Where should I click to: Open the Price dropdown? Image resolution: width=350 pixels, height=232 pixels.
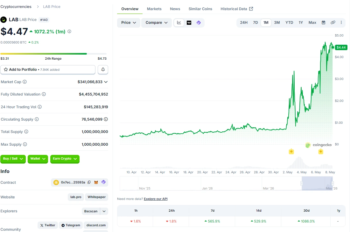(129, 23)
